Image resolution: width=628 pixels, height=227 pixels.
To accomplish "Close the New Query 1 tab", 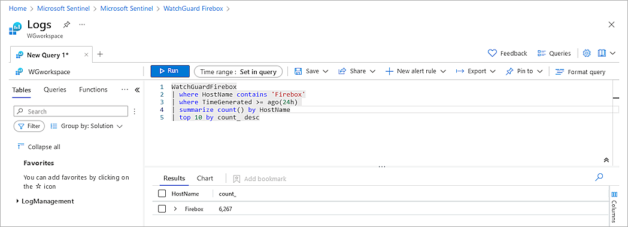I will pos(86,55).
